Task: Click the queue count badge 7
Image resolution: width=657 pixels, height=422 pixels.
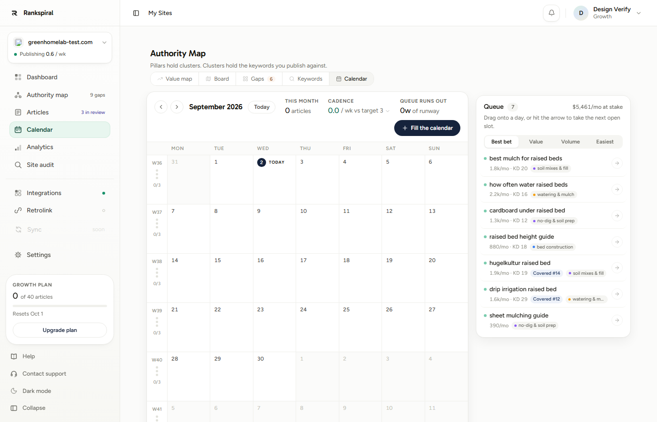Action: tap(513, 107)
